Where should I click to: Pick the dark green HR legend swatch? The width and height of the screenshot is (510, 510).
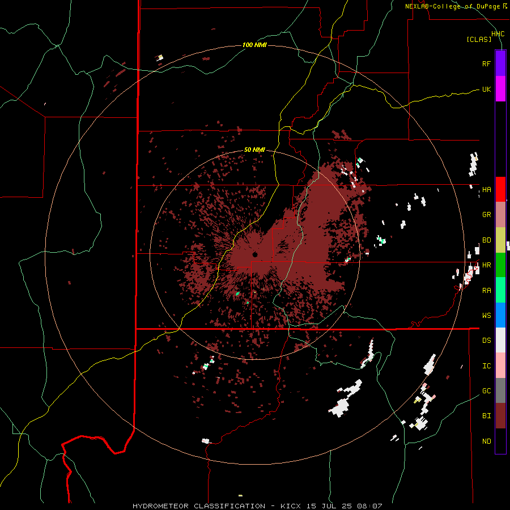[500, 265]
